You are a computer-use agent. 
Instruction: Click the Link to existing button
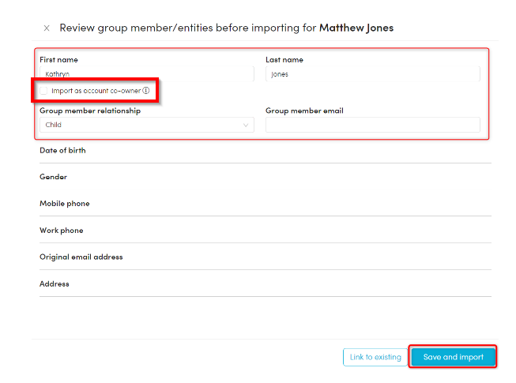(375, 357)
